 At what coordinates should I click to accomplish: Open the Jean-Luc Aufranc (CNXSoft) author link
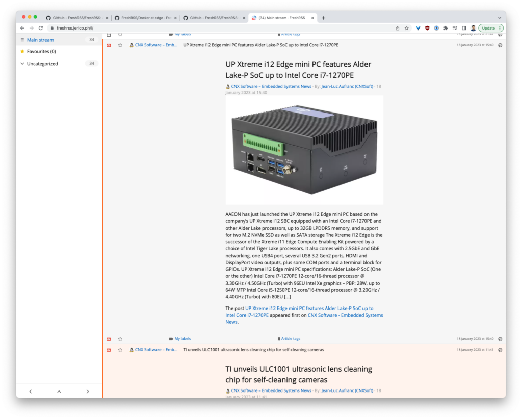point(348,87)
